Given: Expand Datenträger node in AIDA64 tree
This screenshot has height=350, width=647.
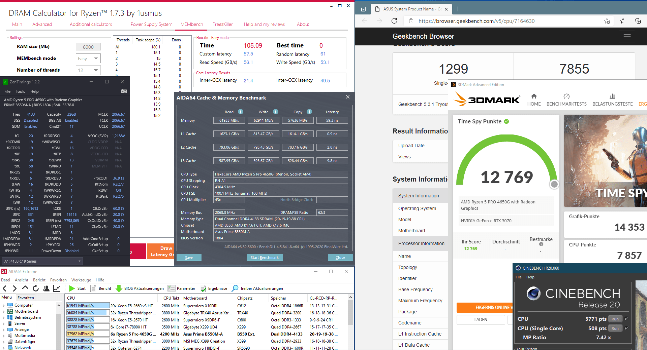Looking at the screenshot, I should pos(3,342).
